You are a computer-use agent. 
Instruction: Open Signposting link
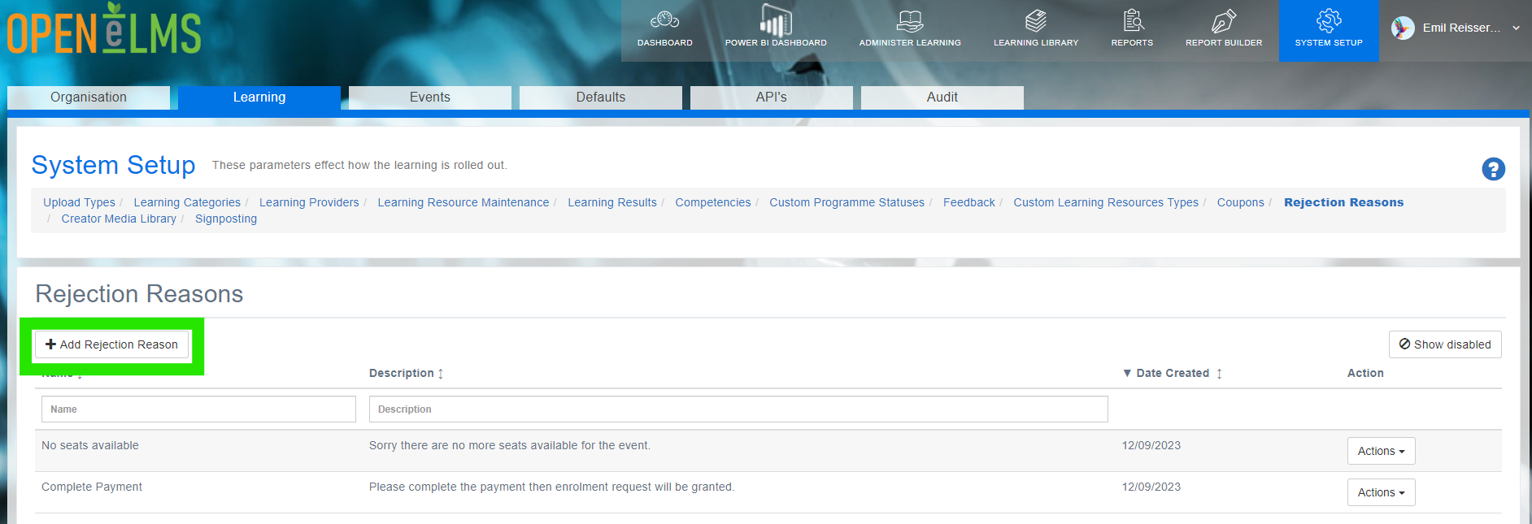[x=226, y=219]
